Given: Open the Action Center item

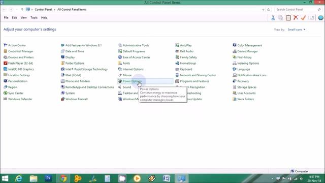Looking at the screenshot, I should pos(15,45).
